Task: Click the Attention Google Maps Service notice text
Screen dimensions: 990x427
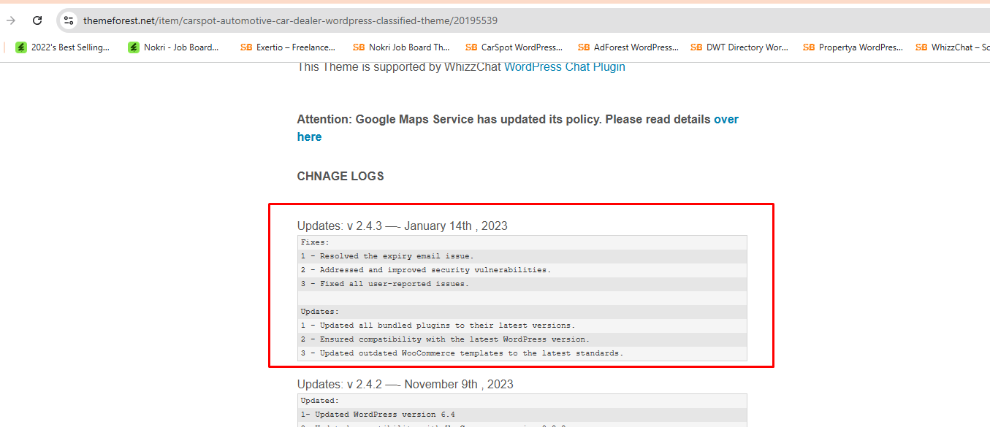Action: tap(504, 119)
